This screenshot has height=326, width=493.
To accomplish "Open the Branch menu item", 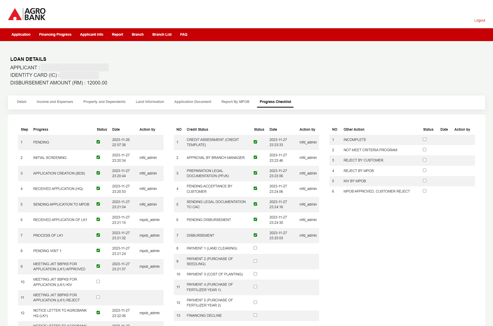I will (x=138, y=34).
